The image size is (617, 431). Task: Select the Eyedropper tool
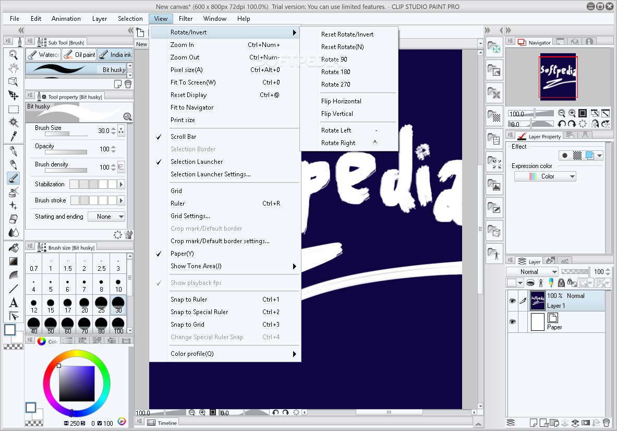(x=14, y=136)
